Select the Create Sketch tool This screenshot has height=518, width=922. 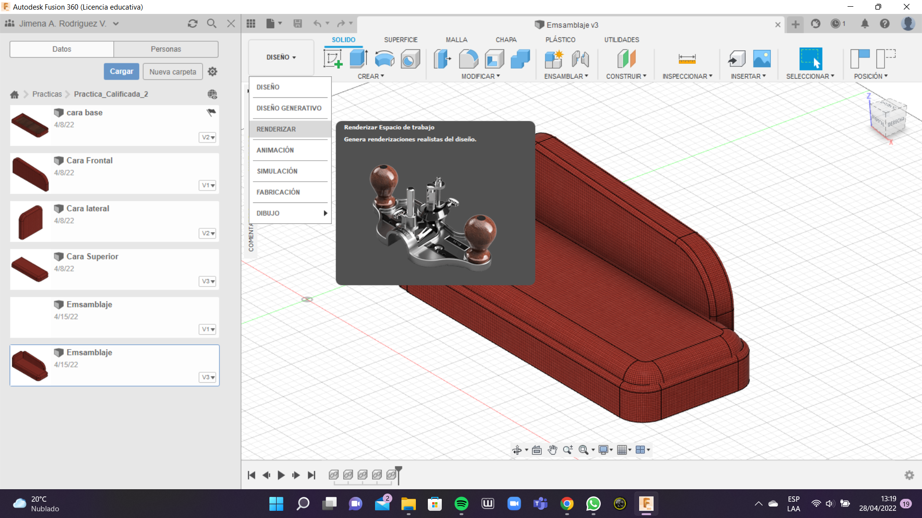pyautogui.click(x=333, y=59)
